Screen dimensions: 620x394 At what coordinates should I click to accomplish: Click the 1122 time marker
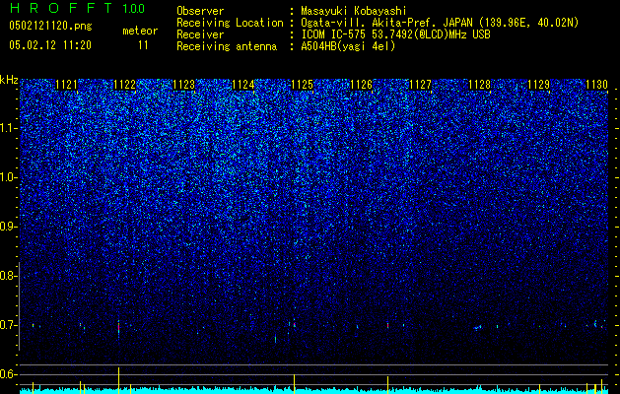[x=125, y=85]
